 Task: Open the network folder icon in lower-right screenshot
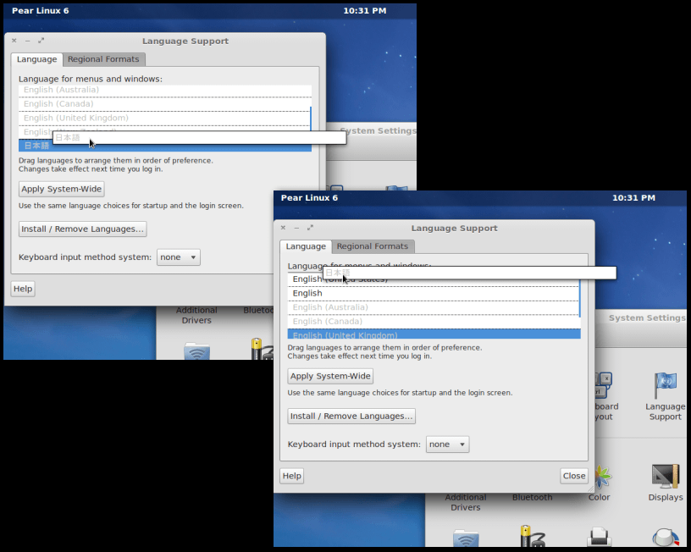tap(466, 538)
